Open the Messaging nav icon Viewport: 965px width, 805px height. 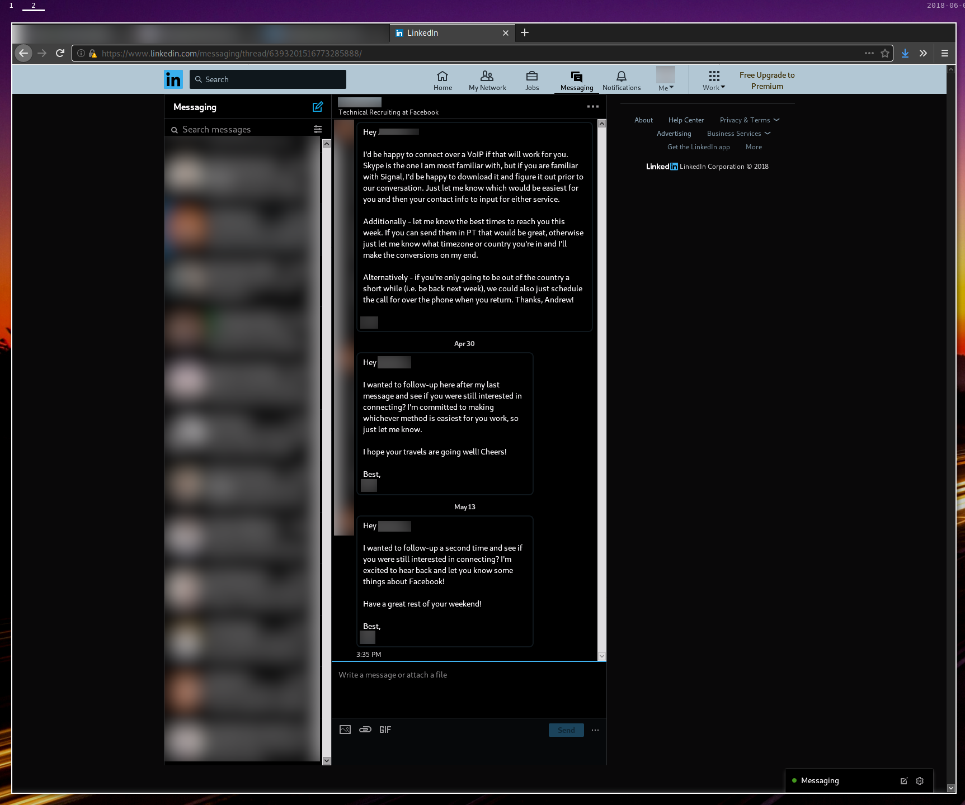pyautogui.click(x=577, y=80)
